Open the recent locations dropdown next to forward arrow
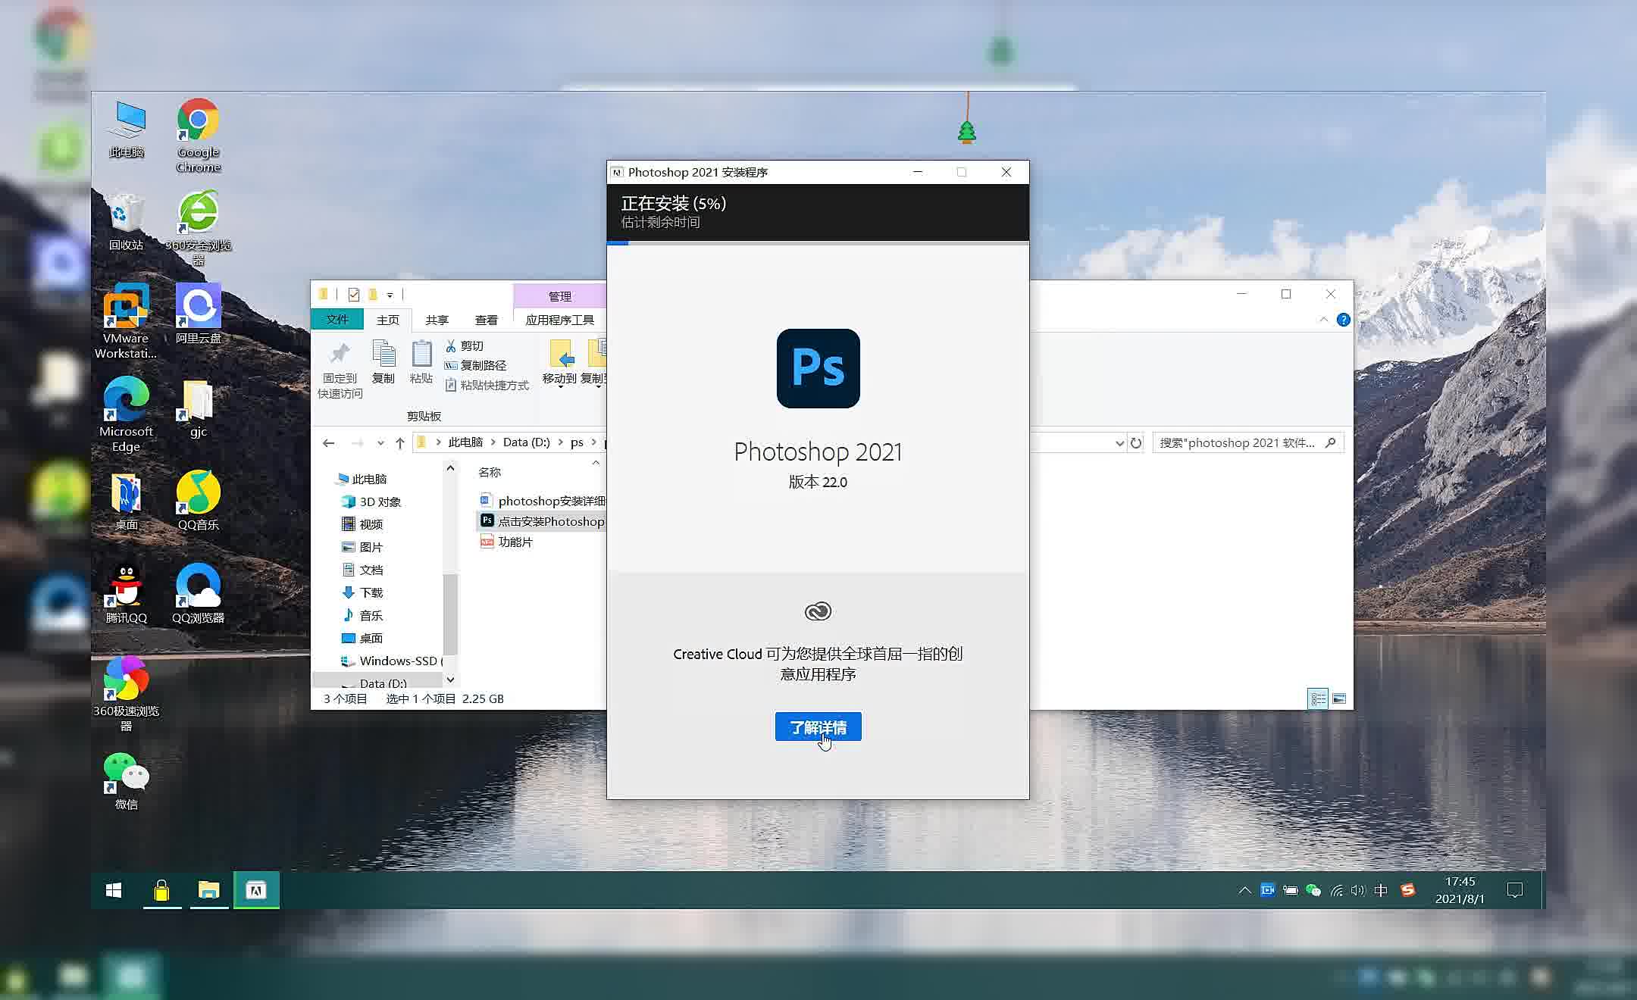The width and height of the screenshot is (1637, 1000). pyautogui.click(x=380, y=443)
